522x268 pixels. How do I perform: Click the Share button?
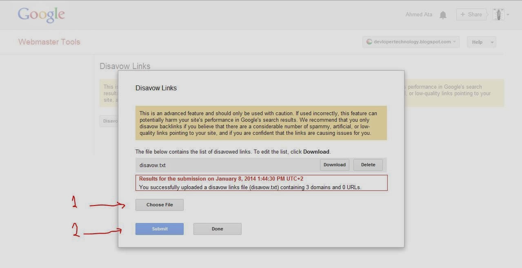tap(471, 14)
